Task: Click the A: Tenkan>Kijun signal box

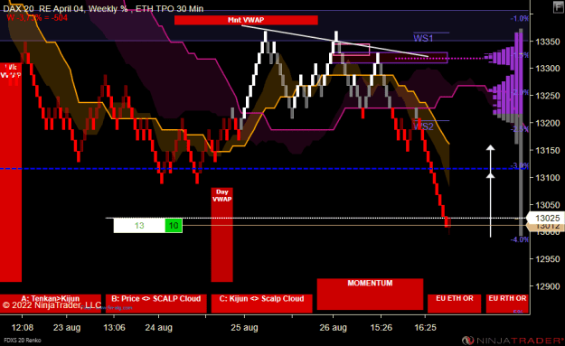Action: coord(51,304)
